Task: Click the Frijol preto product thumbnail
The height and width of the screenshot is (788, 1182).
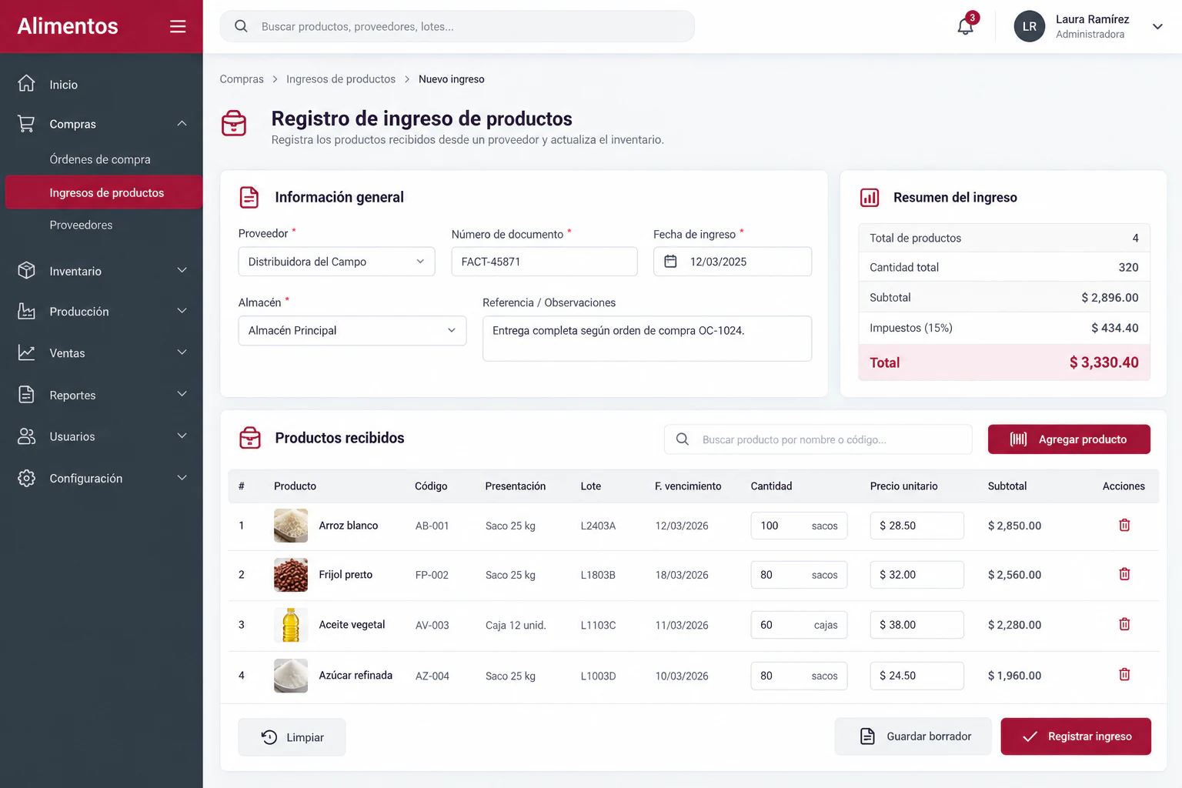Action: [291, 575]
